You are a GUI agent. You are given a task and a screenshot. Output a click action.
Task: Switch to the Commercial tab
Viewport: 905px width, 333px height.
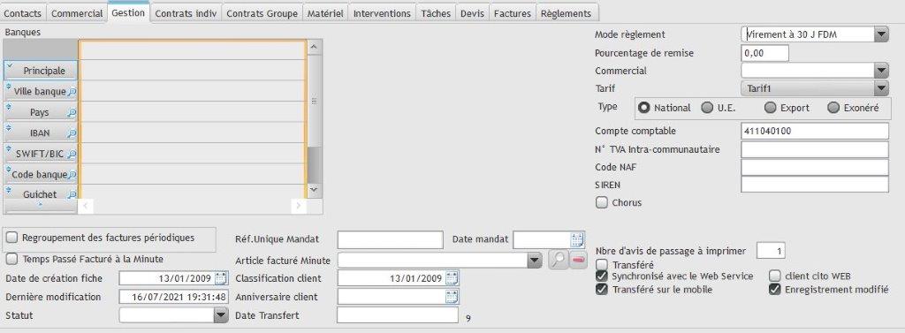(x=77, y=13)
